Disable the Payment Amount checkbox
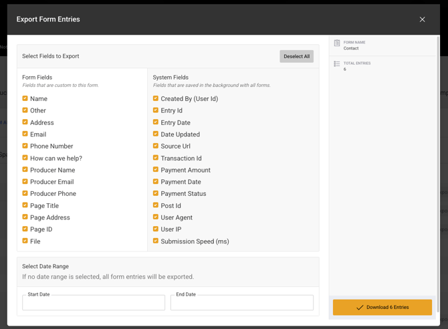This screenshot has height=329, width=448. [156, 170]
